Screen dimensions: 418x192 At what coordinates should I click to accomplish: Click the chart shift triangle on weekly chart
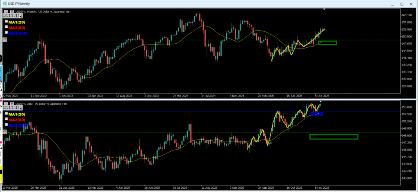(325, 9)
